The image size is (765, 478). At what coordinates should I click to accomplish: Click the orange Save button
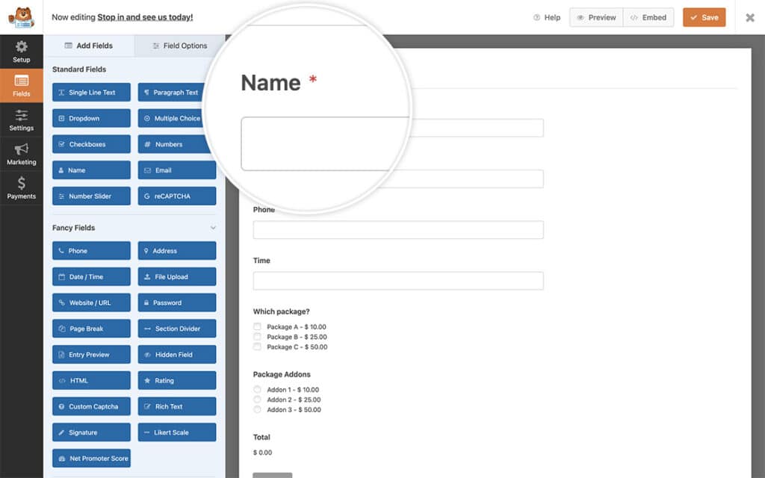click(703, 17)
